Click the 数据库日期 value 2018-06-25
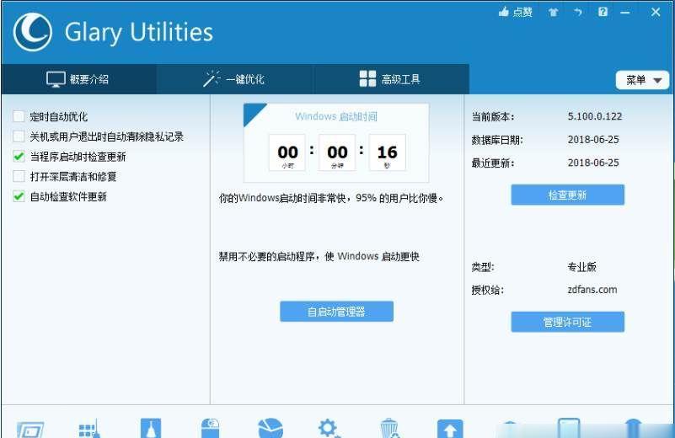The image size is (675, 438). click(x=593, y=140)
